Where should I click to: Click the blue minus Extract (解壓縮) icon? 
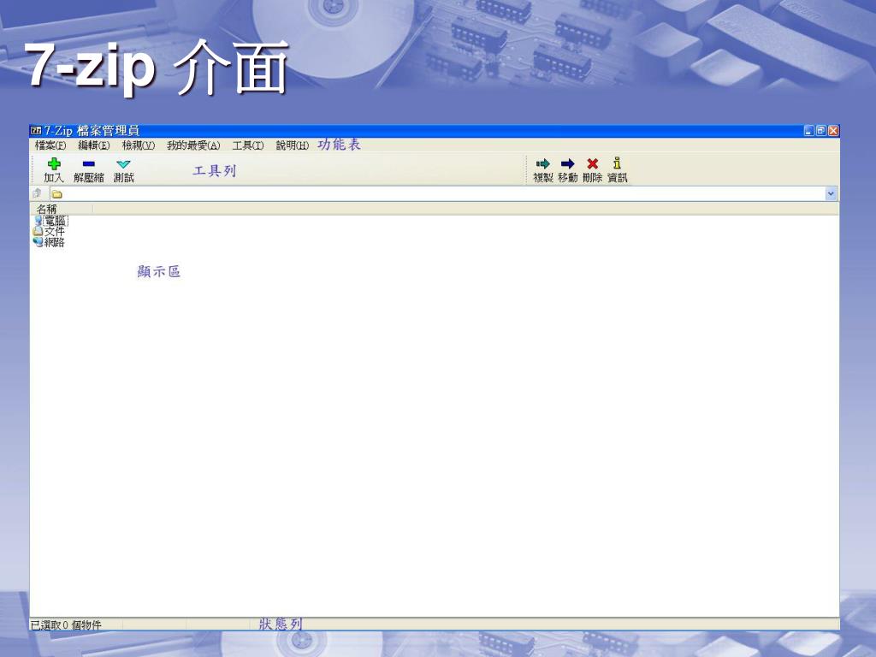click(89, 163)
